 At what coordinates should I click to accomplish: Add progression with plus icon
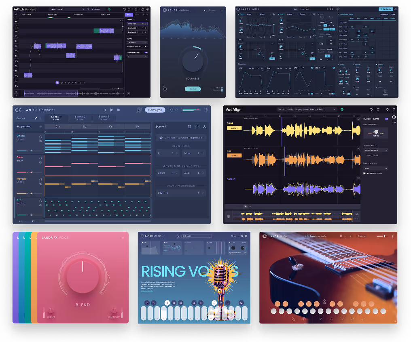[x=40, y=126]
